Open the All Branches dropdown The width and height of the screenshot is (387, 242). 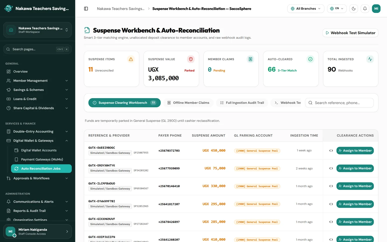coord(306,9)
